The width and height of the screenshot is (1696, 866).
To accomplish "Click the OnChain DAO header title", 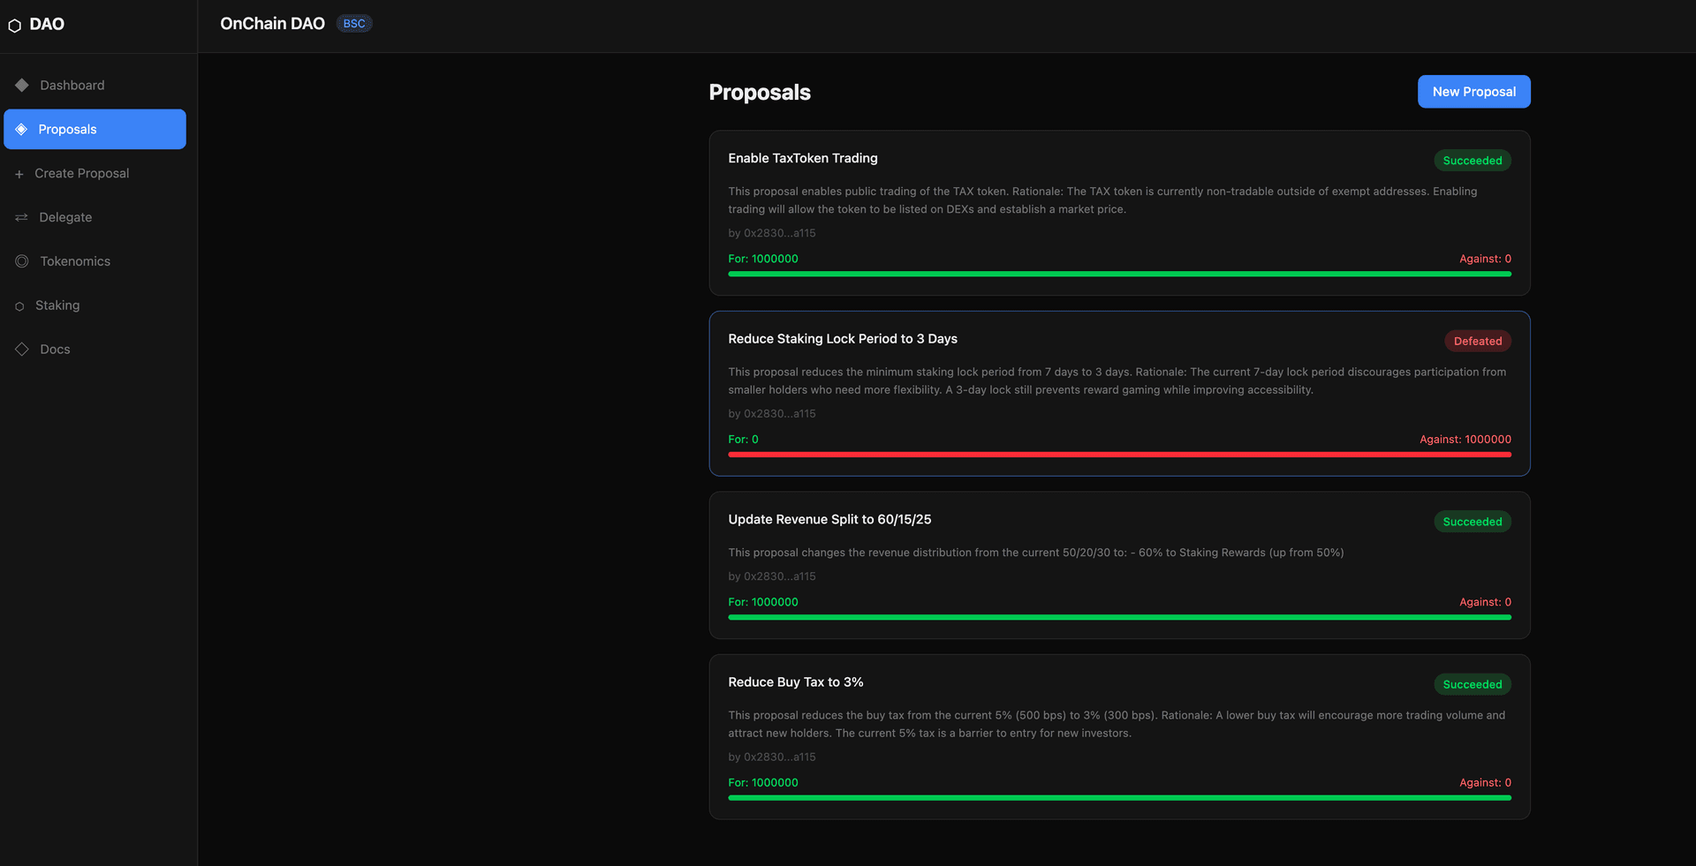I will (x=272, y=24).
